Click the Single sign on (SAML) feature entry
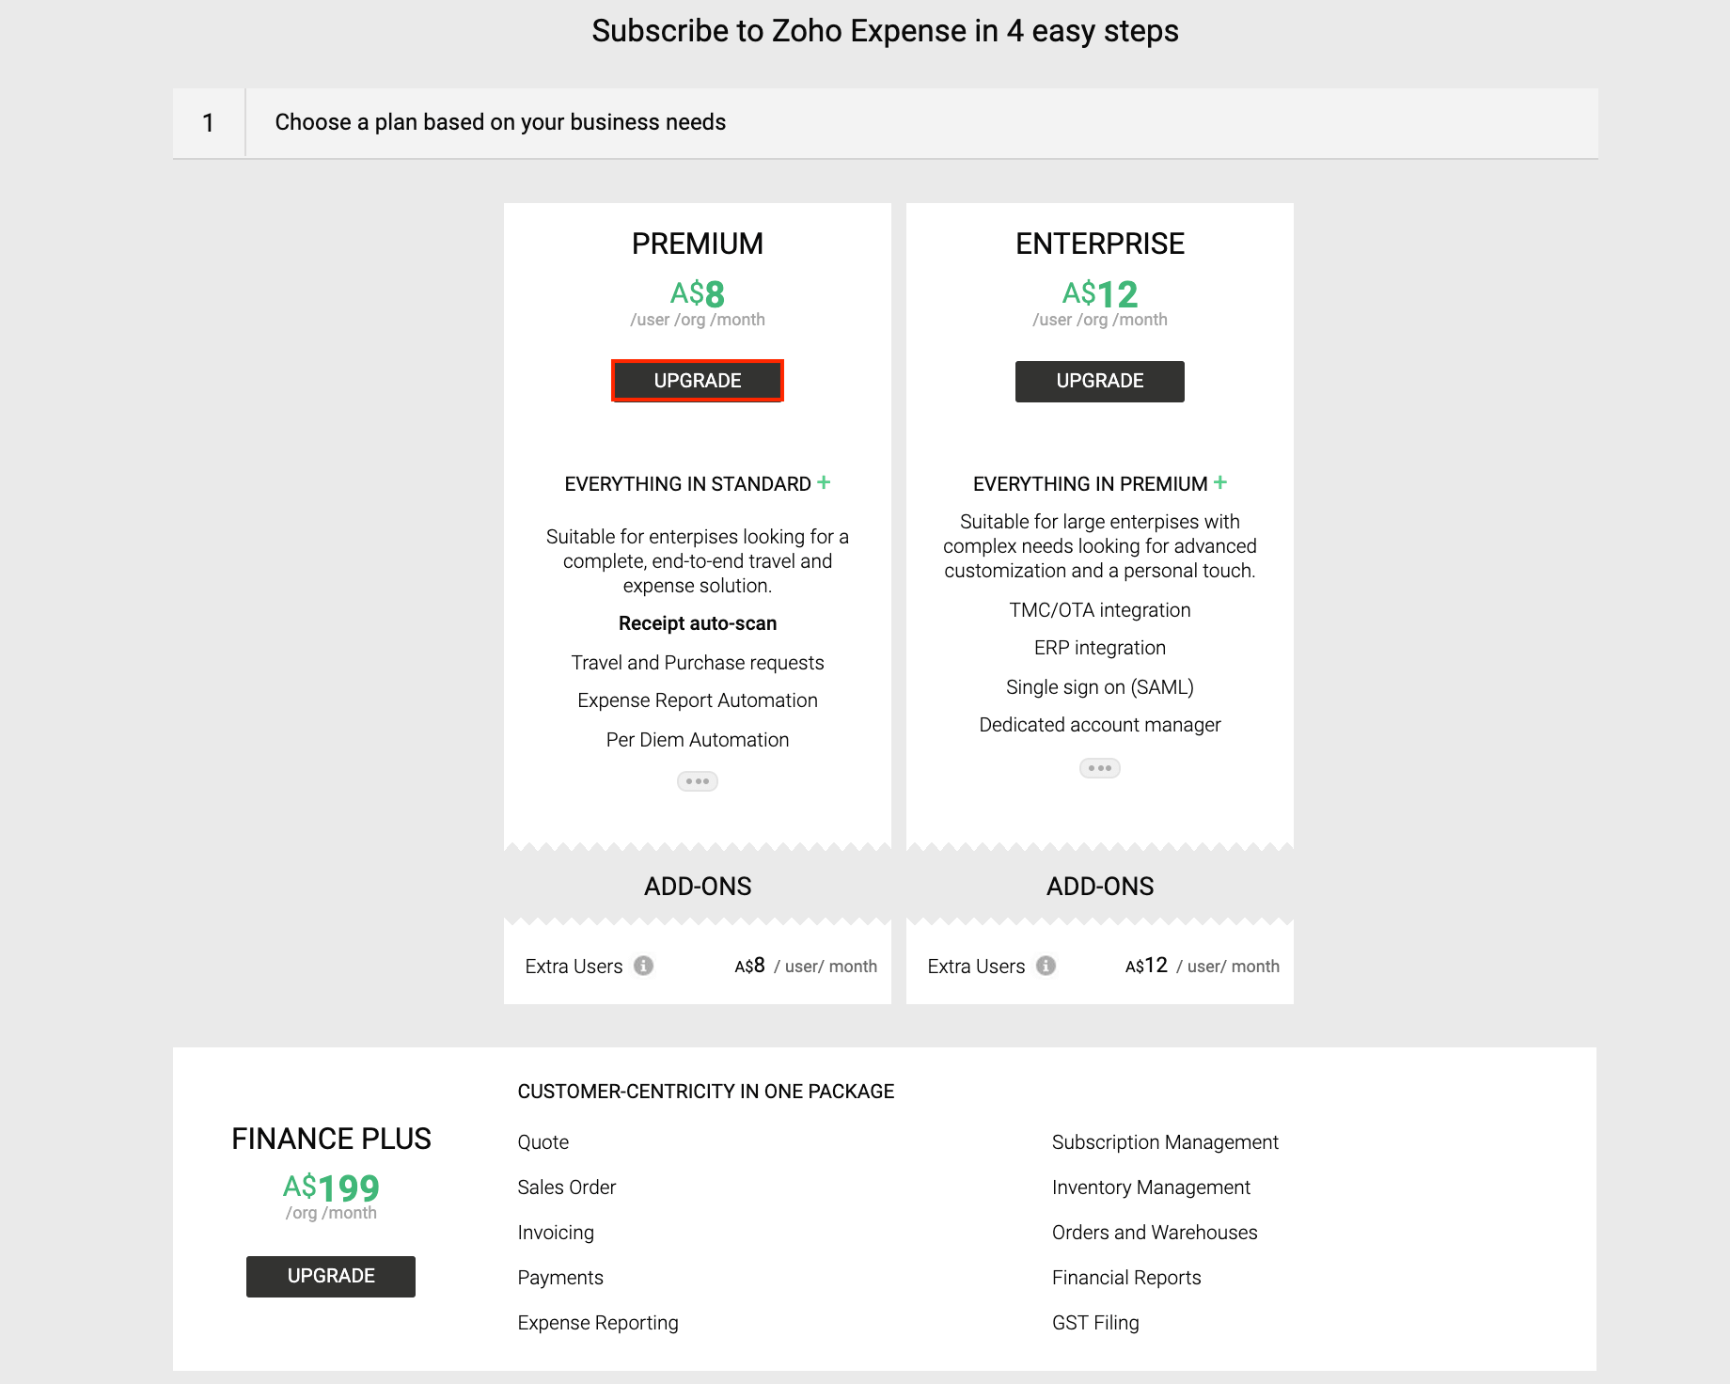This screenshot has height=1384, width=1730. 1099,686
